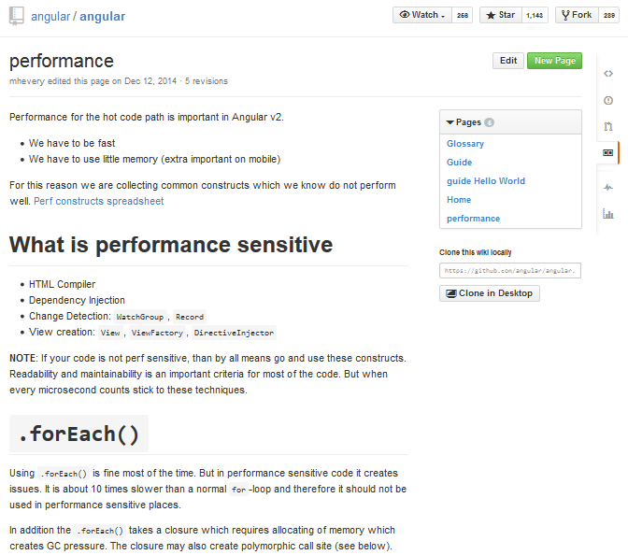The width and height of the screenshot is (628, 555).
Task: View the 5 revisions history
Action: pos(206,81)
